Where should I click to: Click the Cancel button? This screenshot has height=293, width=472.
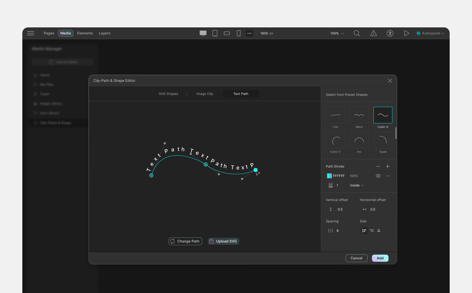click(x=356, y=258)
